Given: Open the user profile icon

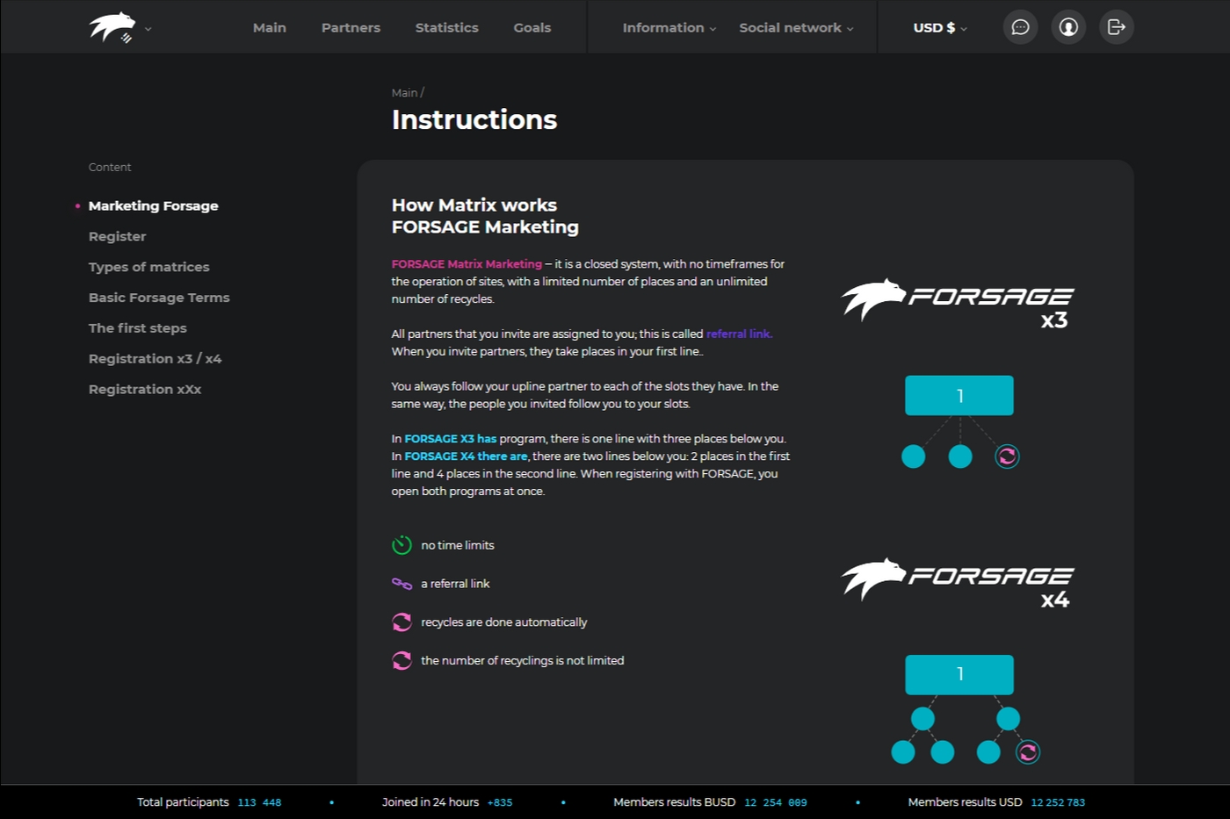Looking at the screenshot, I should pyautogui.click(x=1068, y=27).
